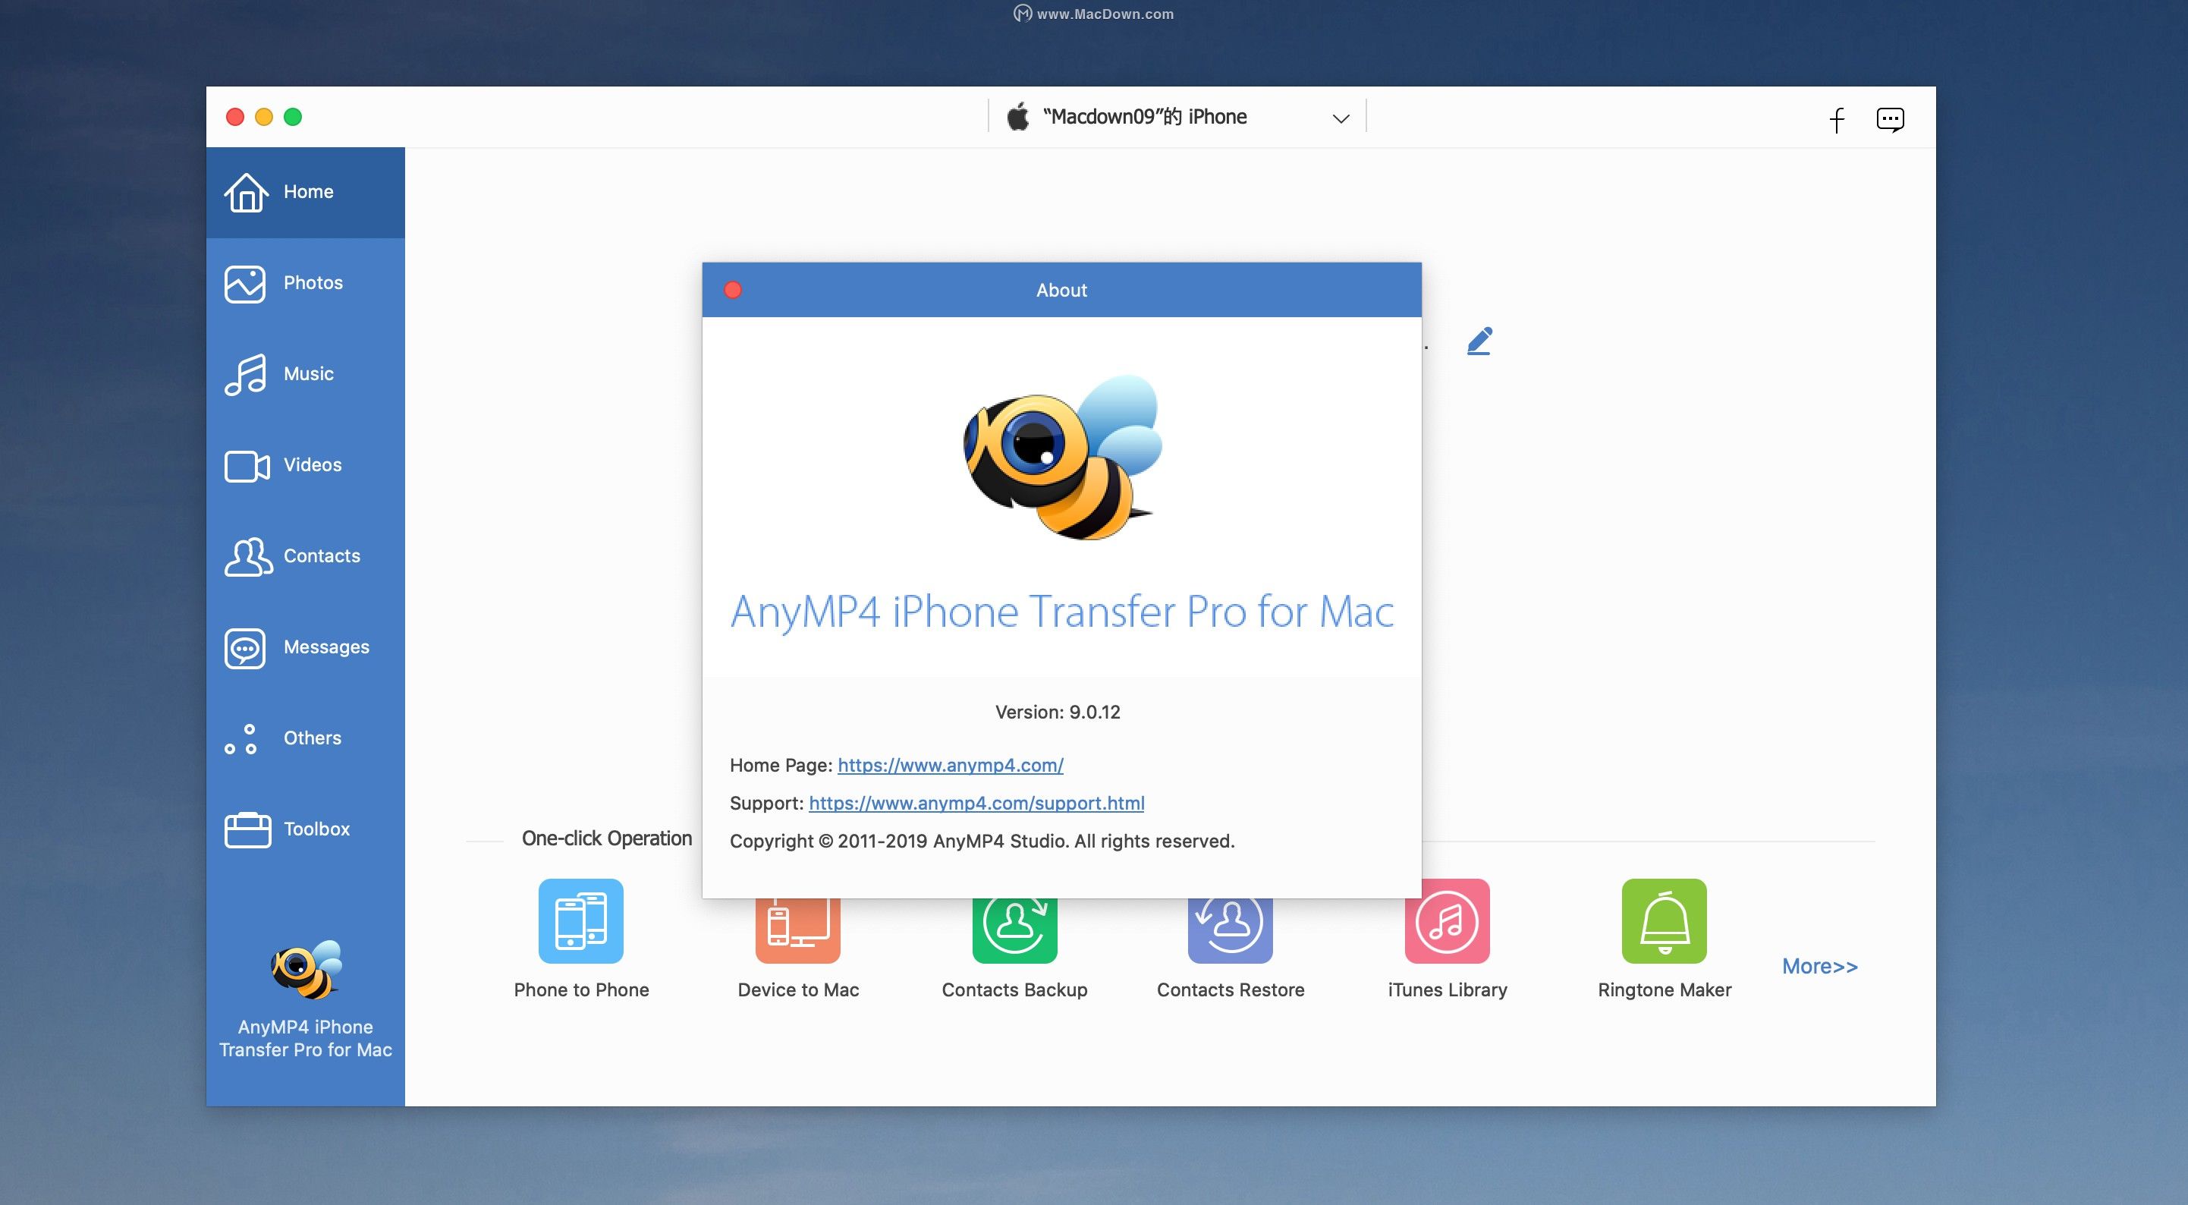This screenshot has height=1205, width=2188.
Task: Click the Toolbox briefcase icon
Action: [x=247, y=830]
